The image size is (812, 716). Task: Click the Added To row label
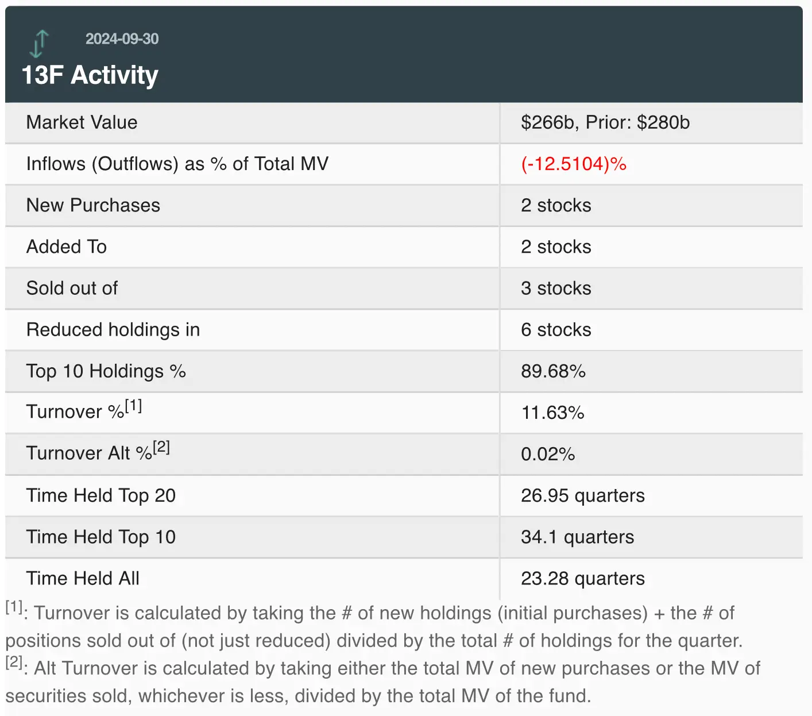67,247
